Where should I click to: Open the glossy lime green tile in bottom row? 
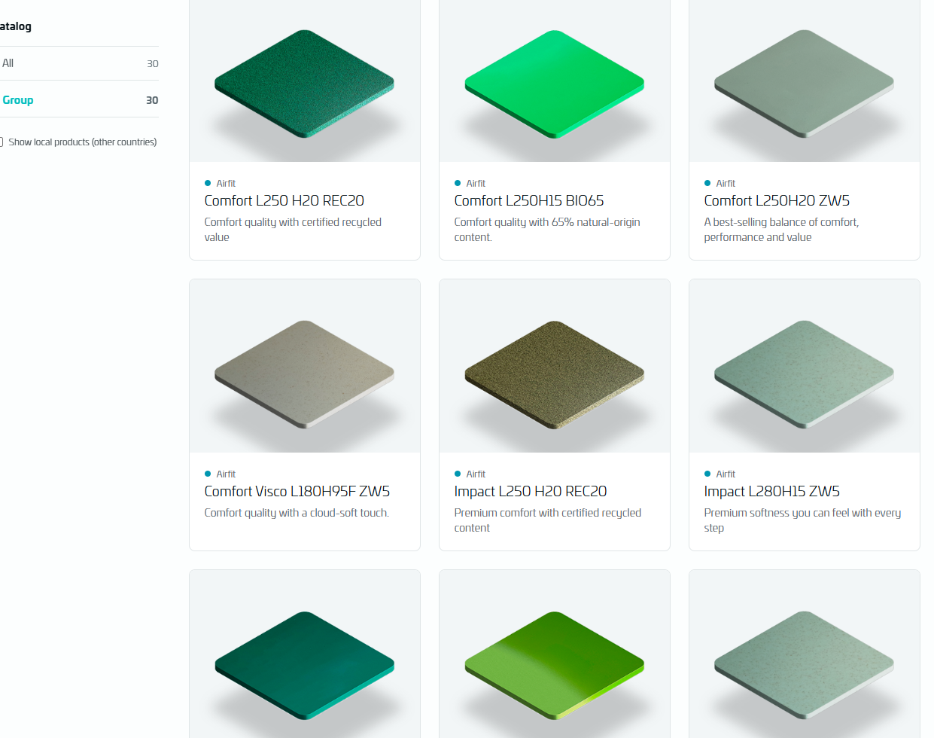pos(555,654)
